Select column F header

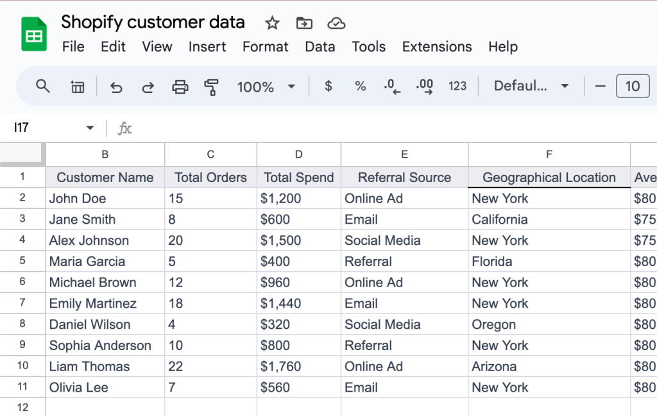(x=549, y=154)
